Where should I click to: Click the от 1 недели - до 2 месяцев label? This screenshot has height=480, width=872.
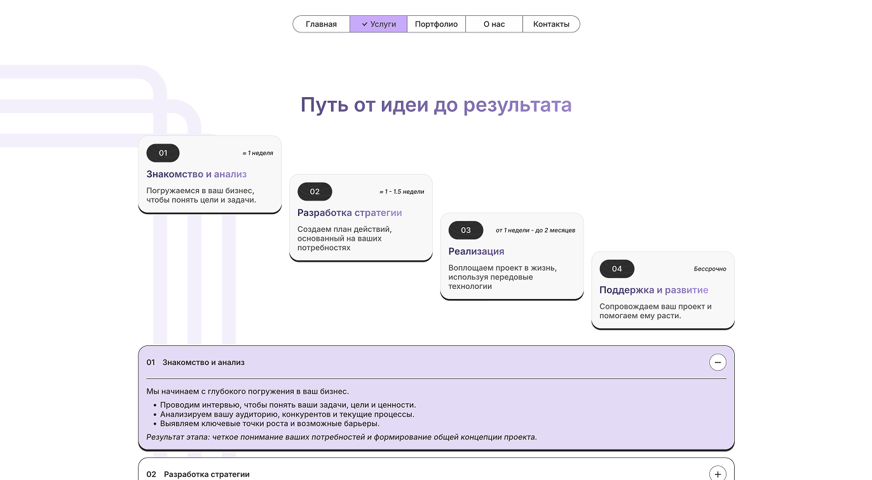coord(536,230)
